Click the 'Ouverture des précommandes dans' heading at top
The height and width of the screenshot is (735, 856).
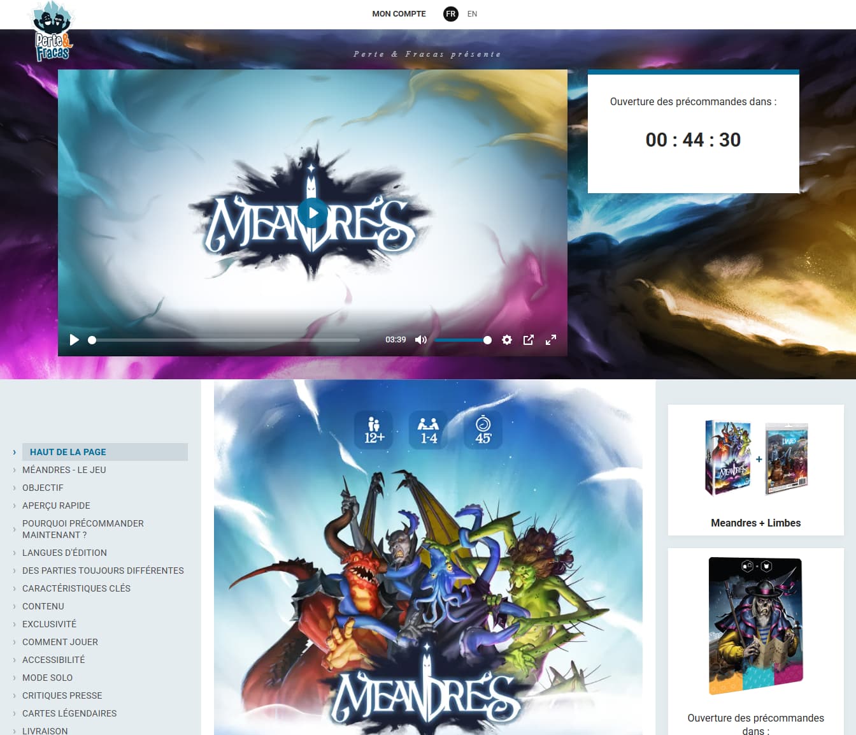(x=694, y=101)
